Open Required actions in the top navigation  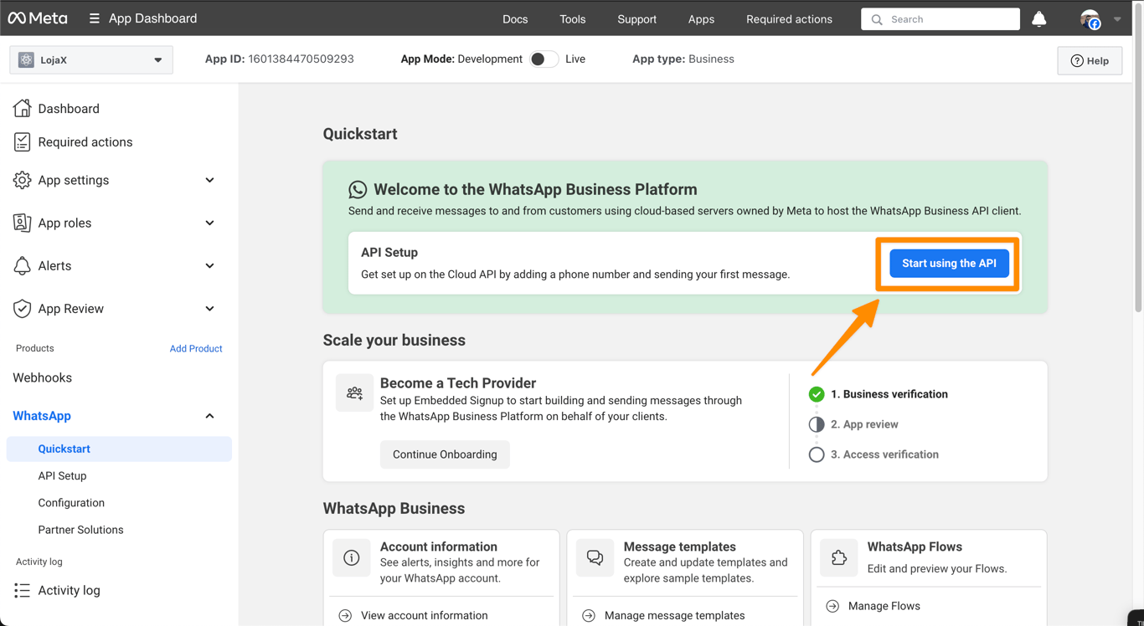[x=789, y=19]
